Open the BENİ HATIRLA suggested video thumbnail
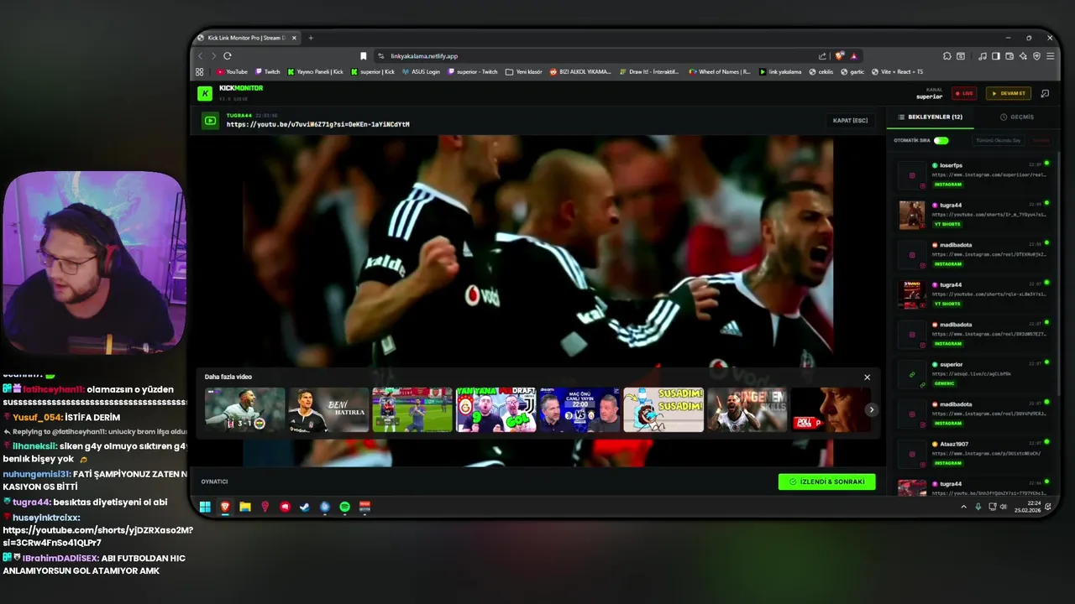Screen dimensions: 1075x604 click(328, 409)
